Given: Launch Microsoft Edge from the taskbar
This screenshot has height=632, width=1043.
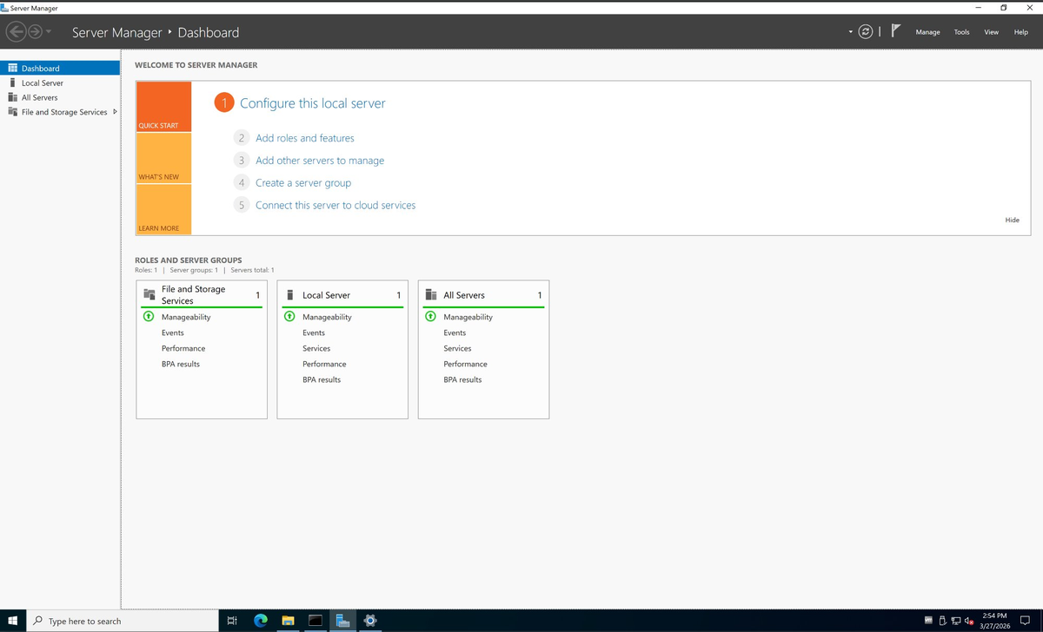Looking at the screenshot, I should coord(260,620).
